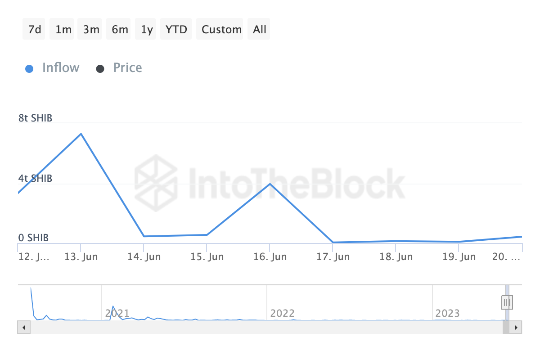Switch chart range to 1m
540x360 pixels.
coord(63,30)
